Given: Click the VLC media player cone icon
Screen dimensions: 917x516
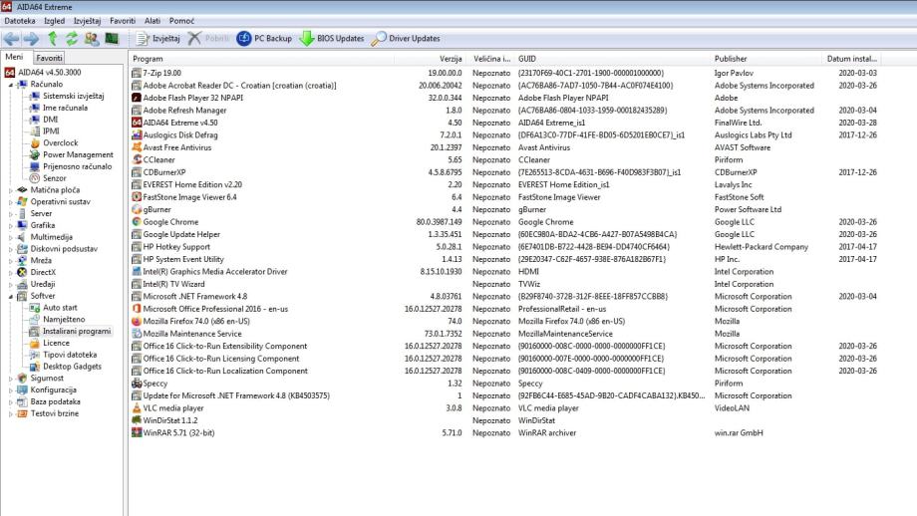Looking at the screenshot, I should coord(137,407).
